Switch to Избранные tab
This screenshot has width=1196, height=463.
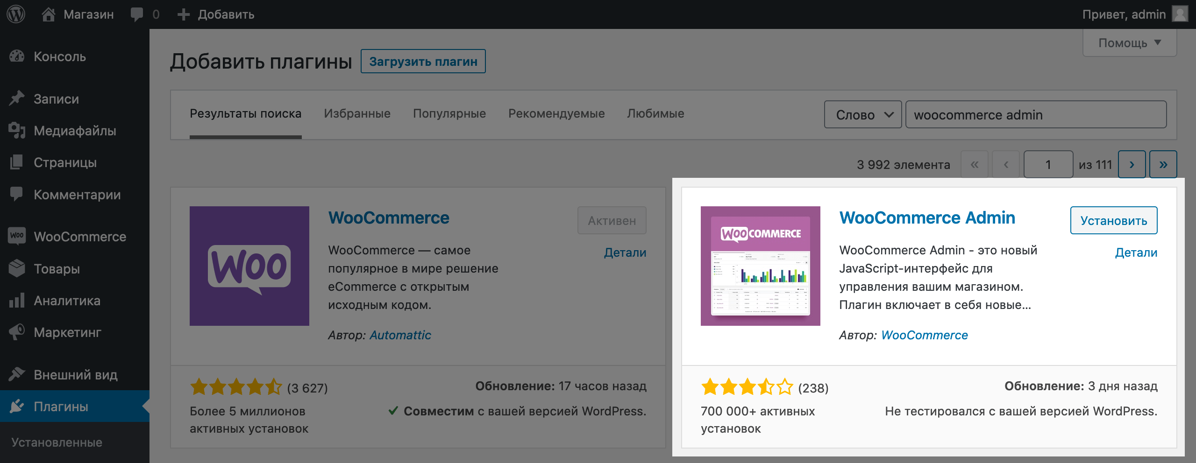click(357, 113)
